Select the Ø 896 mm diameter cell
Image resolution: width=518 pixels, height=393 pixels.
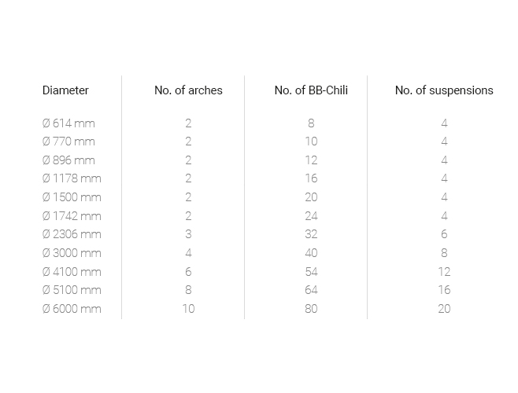click(68, 160)
